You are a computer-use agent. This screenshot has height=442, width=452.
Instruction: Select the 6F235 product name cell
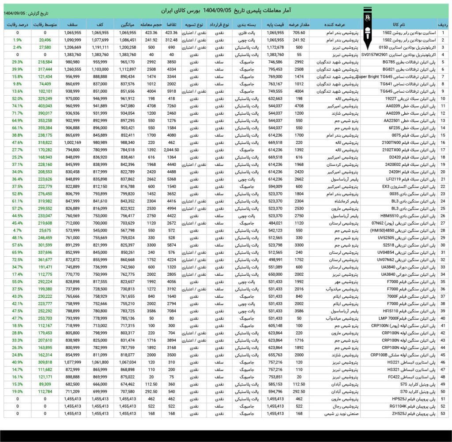(x=399, y=128)
